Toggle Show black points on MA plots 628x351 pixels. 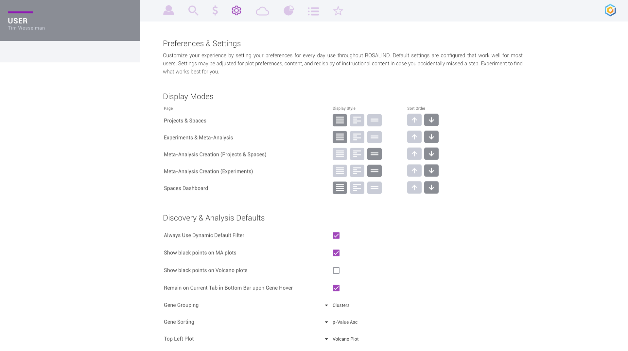click(x=336, y=253)
